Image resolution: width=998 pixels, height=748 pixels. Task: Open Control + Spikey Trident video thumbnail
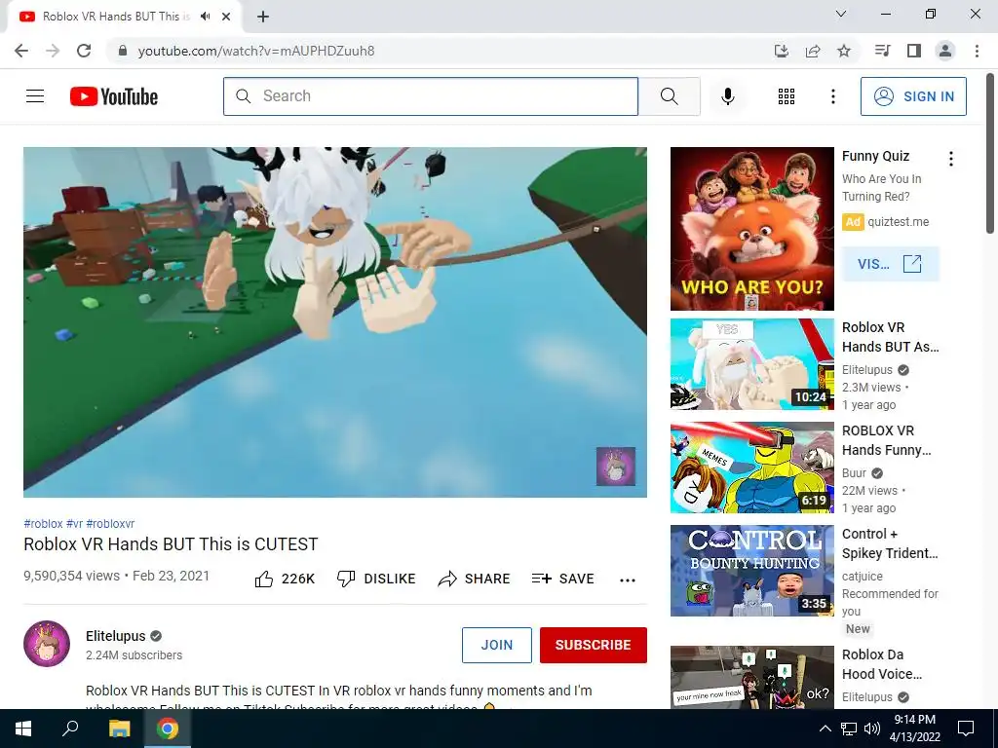tap(751, 571)
